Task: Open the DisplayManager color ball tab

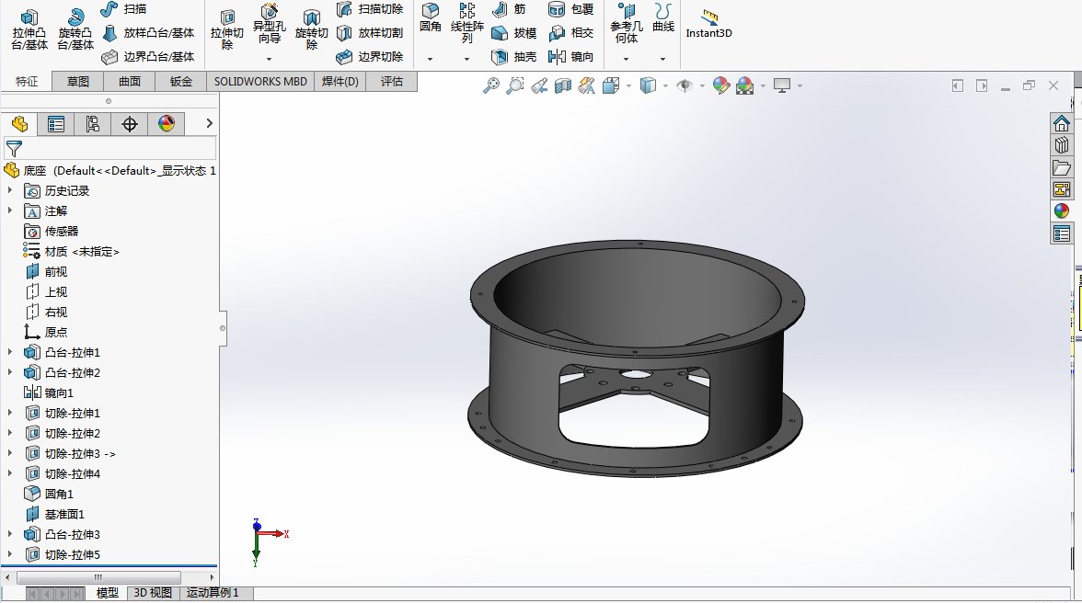Action: click(166, 124)
